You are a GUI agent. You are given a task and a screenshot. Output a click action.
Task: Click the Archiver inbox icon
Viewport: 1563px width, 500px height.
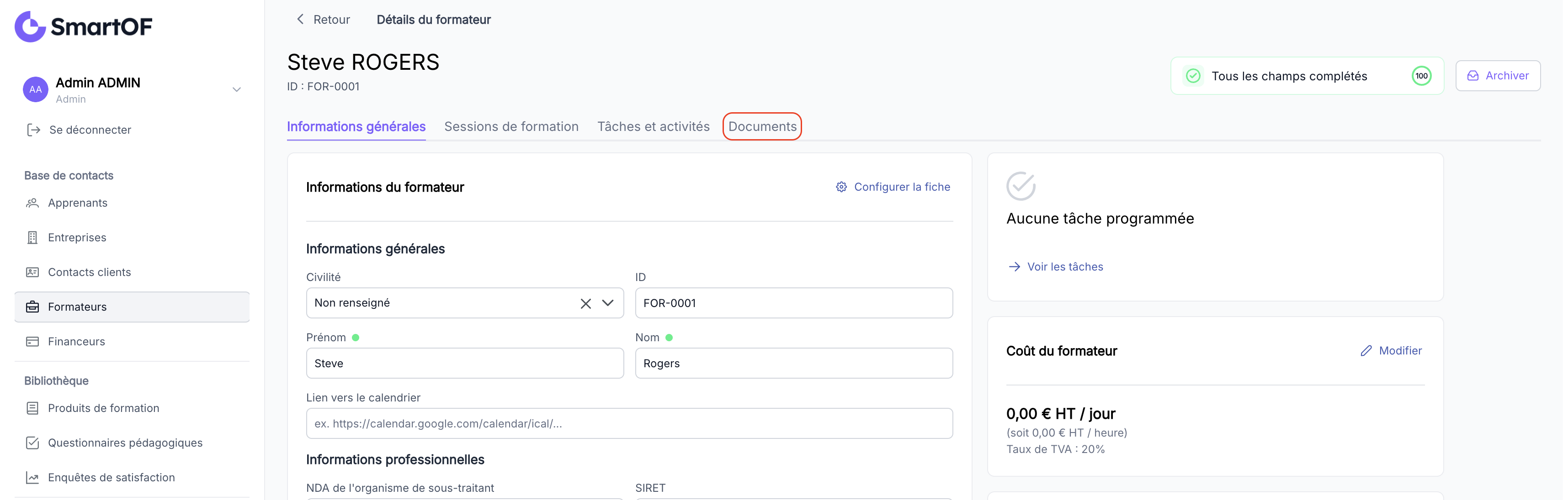click(1473, 76)
